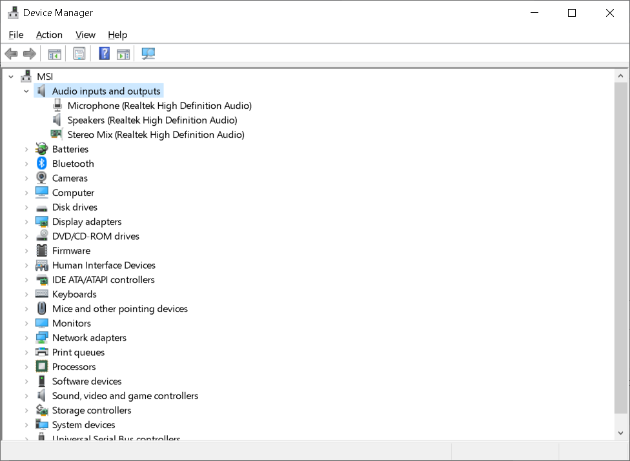This screenshot has width=630, height=461.
Task: Scan for hardware changes toolbar icon
Action: 148,54
